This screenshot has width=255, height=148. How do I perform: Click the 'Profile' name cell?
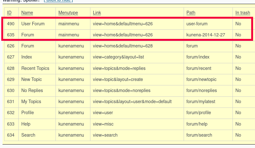click(x=28, y=113)
